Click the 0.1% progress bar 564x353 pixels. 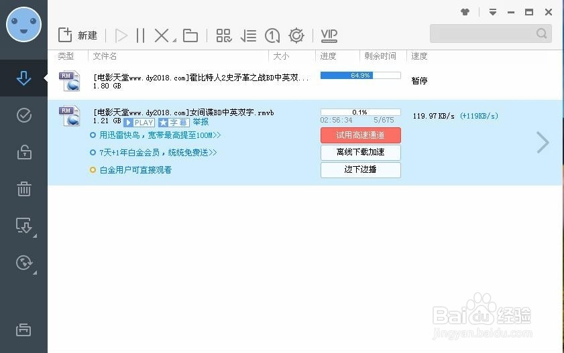[360, 112]
